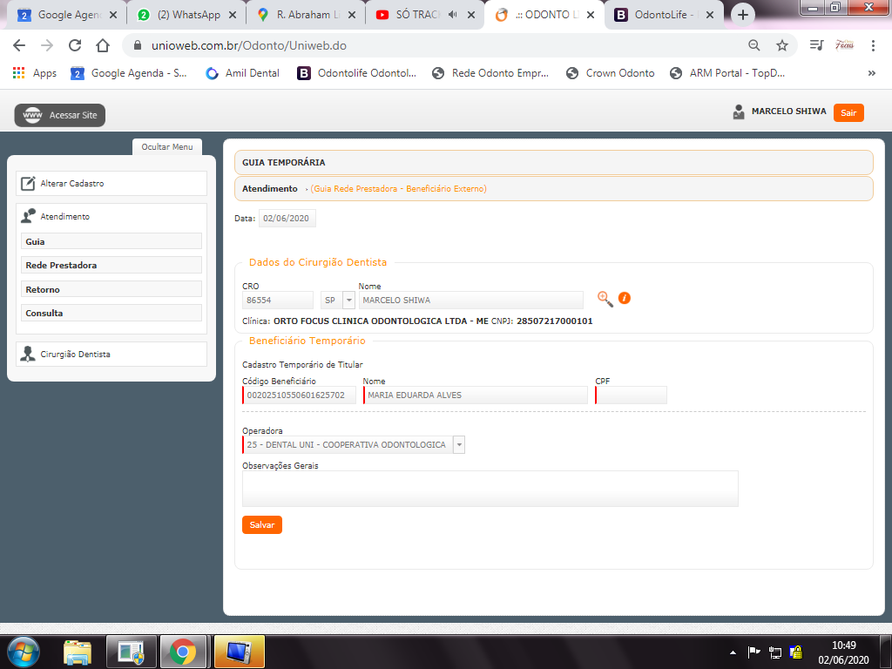This screenshot has width=892, height=669.
Task: Open Google Agenda bookmark
Action: (x=129, y=73)
